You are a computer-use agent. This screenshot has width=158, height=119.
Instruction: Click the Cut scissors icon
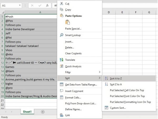point(62,3)
